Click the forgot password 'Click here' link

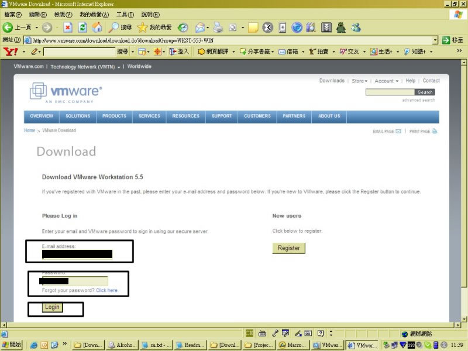pyautogui.click(x=107, y=290)
